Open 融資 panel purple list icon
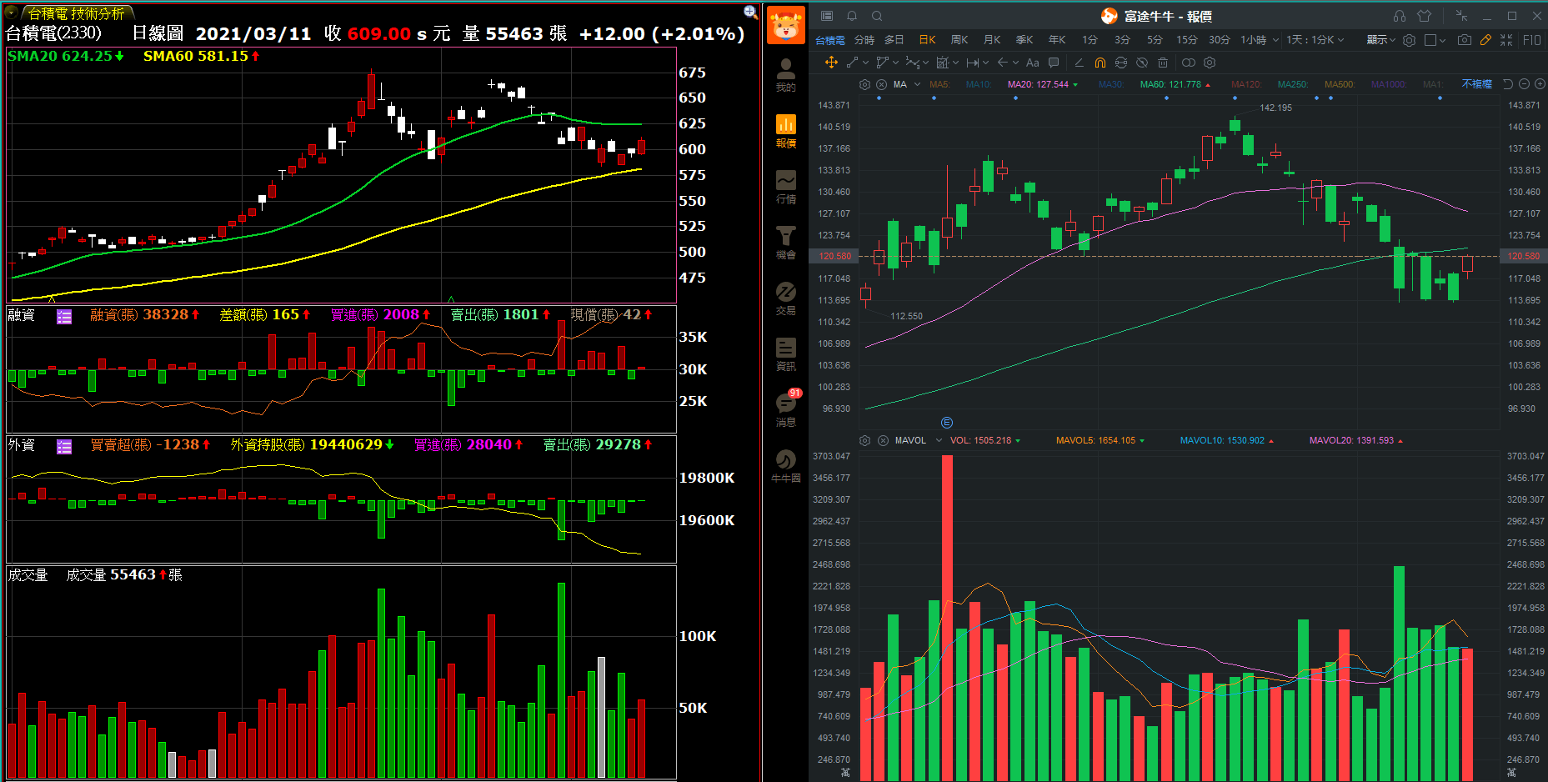The height and width of the screenshot is (782, 1548). [64, 316]
